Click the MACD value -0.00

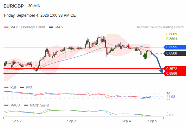click(x=171, y=115)
